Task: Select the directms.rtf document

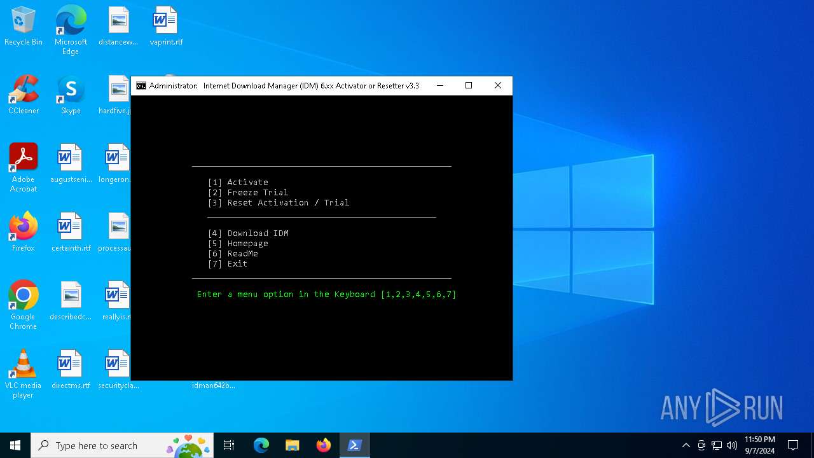Action: 71,370
